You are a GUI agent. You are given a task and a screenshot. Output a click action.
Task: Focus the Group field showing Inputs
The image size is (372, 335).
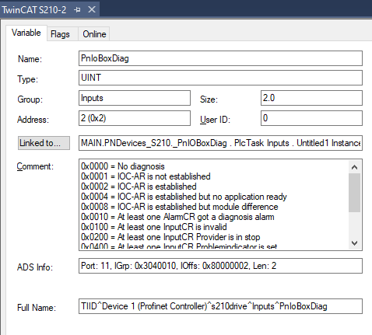[x=135, y=98]
